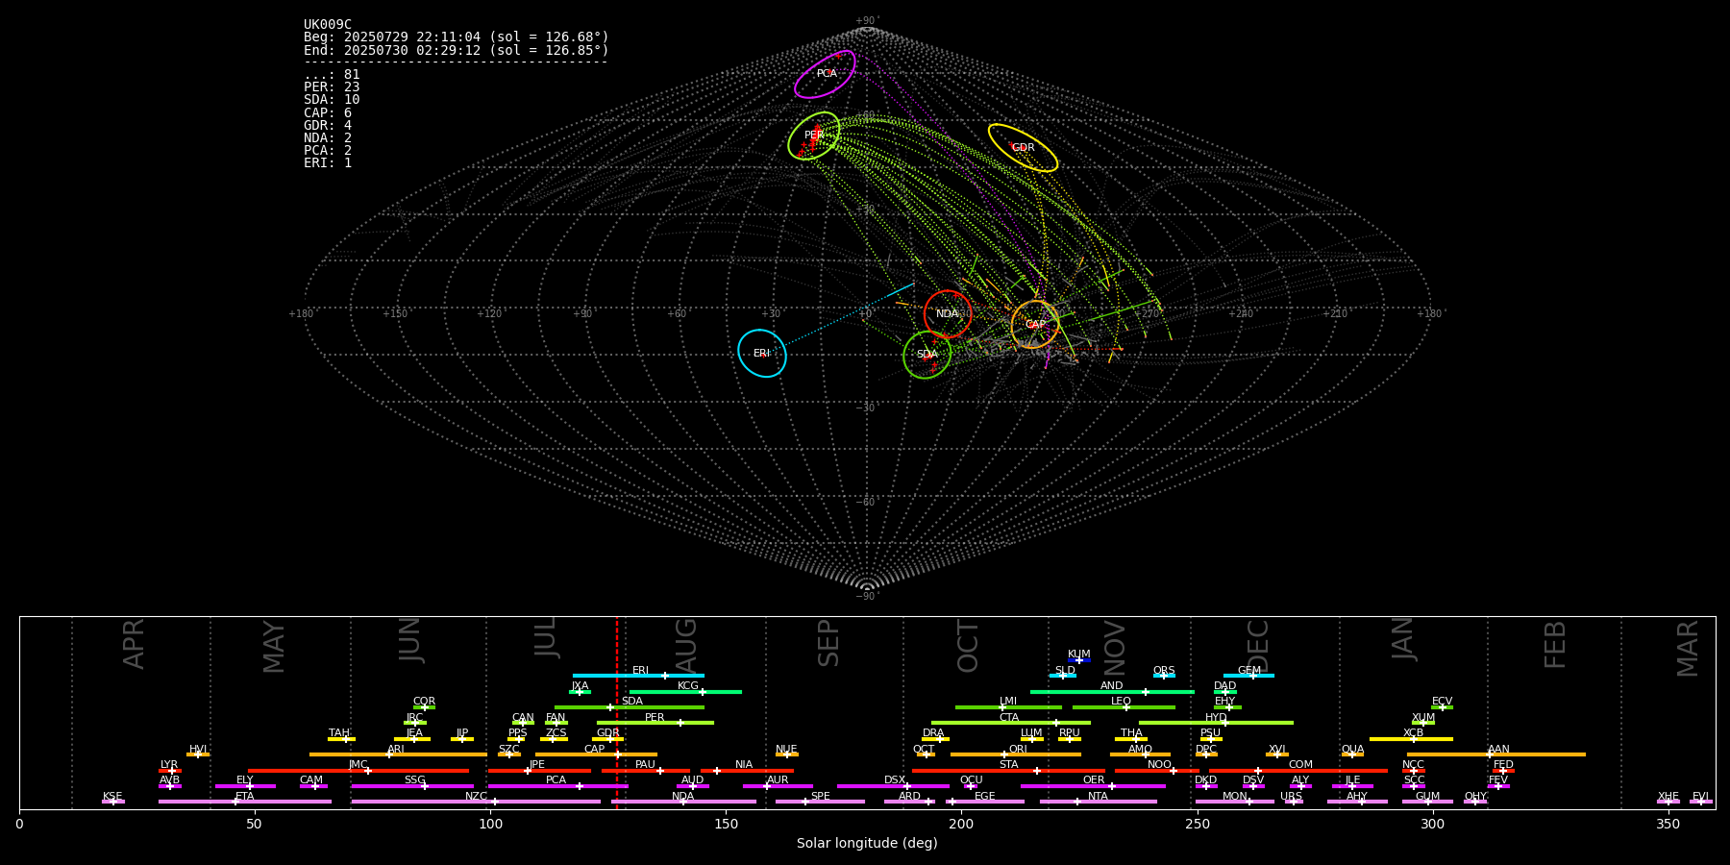The height and width of the screenshot is (865, 1730).
Task: Click the NZC shower bar in timeline
Action: 476,802
